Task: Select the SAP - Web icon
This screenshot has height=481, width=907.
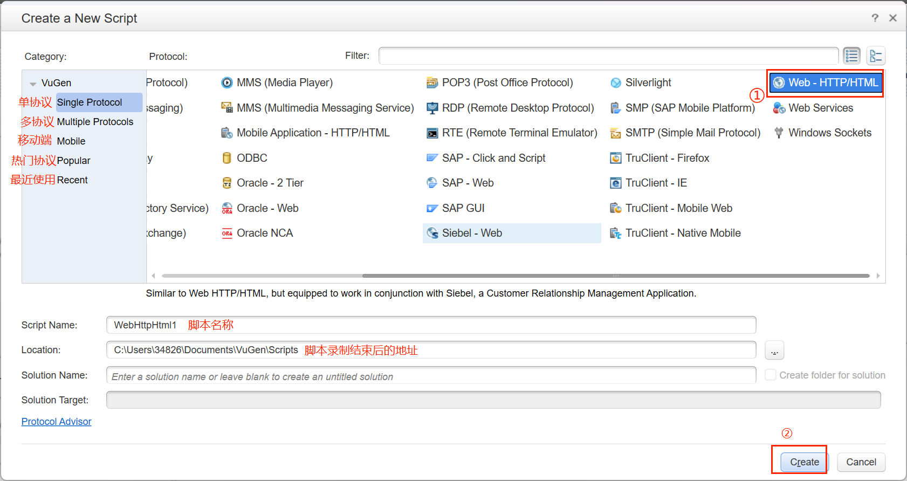Action: pos(432,183)
